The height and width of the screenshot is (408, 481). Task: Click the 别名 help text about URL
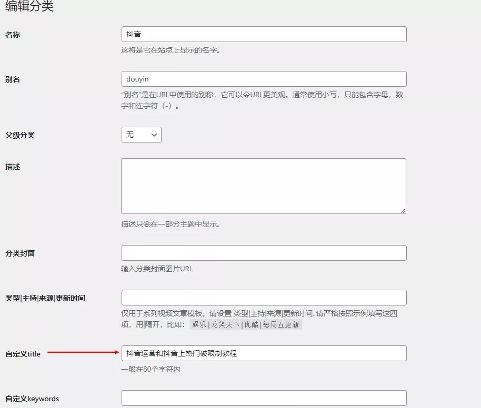click(x=262, y=100)
